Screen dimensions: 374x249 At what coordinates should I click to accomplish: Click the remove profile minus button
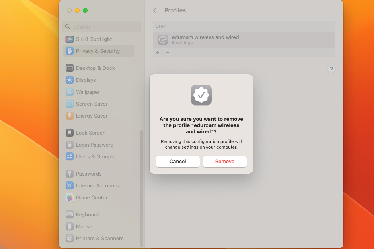pyautogui.click(x=167, y=52)
